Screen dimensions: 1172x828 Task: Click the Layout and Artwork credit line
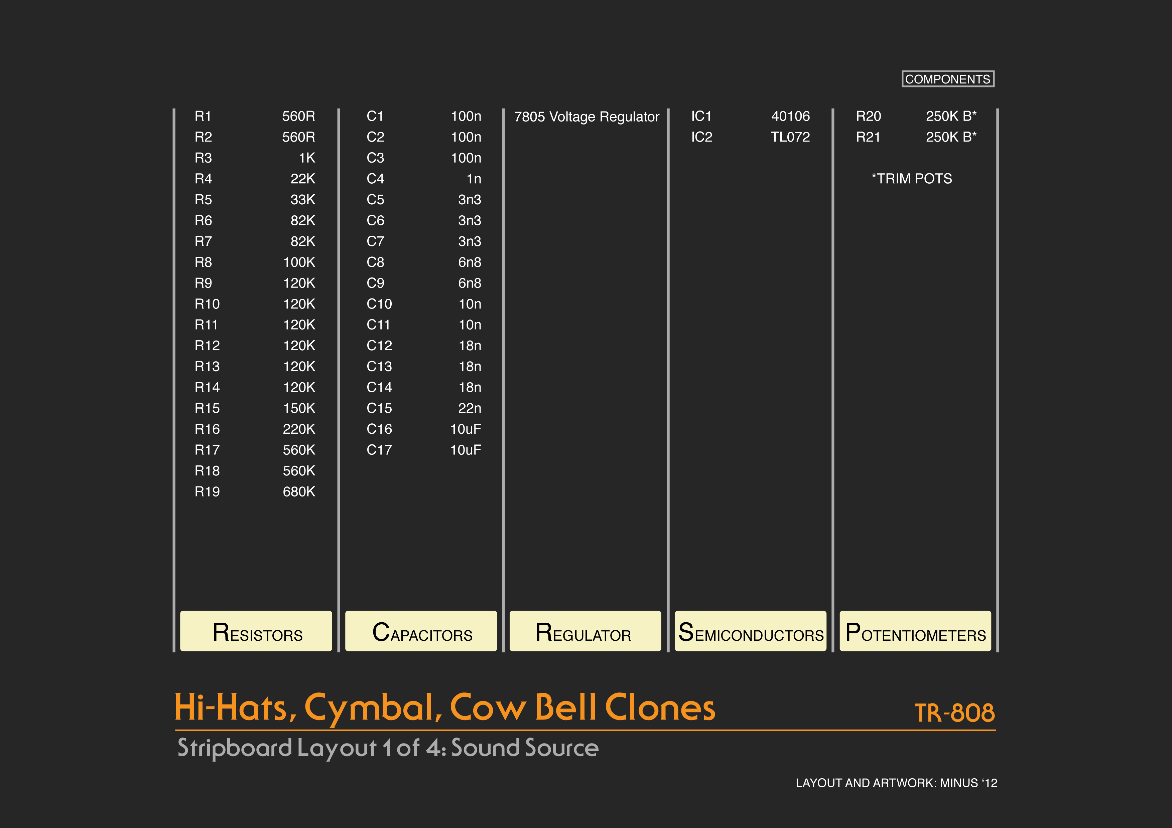[896, 783]
